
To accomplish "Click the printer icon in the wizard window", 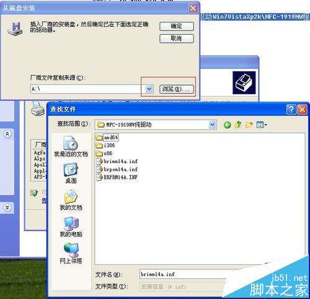I will pyautogui.click(x=38, y=109).
